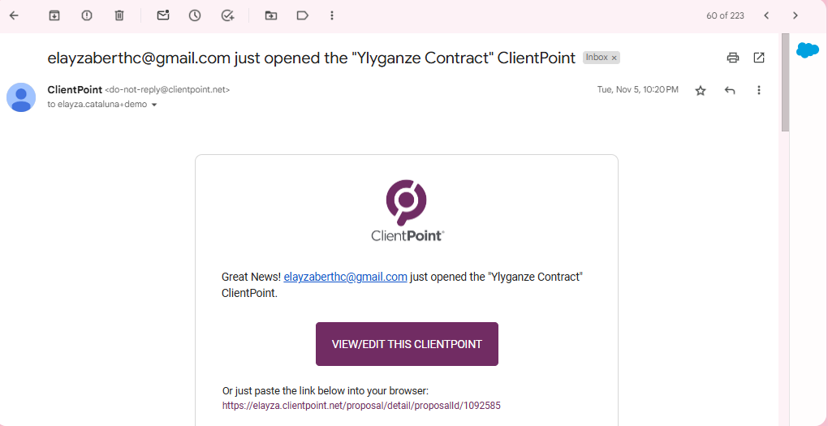Remove the Inbox label from email
The image size is (828, 426).
point(615,58)
